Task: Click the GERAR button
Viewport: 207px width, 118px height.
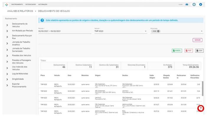Action: [198, 40]
